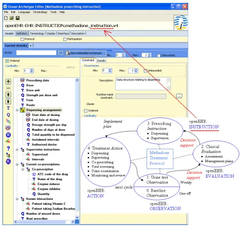This screenshot has height=226, width=240.
Task: Toggle the Participation checkbox
Action: coord(65,39)
